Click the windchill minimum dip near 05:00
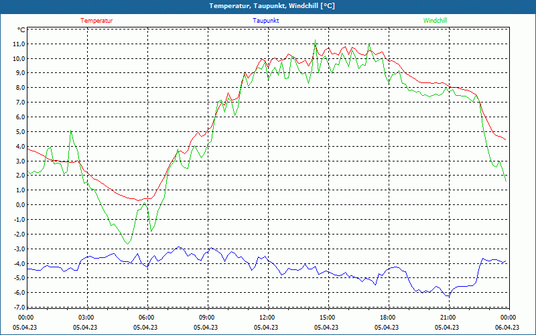The height and width of the screenshot is (335, 536). [127, 243]
